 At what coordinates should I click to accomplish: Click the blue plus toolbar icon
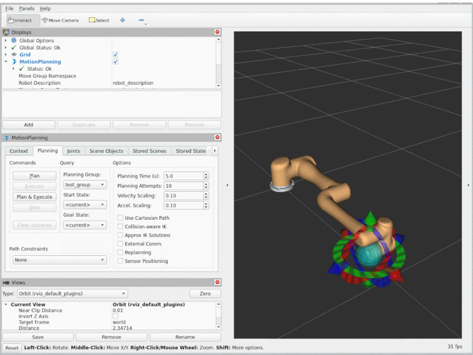click(x=122, y=20)
